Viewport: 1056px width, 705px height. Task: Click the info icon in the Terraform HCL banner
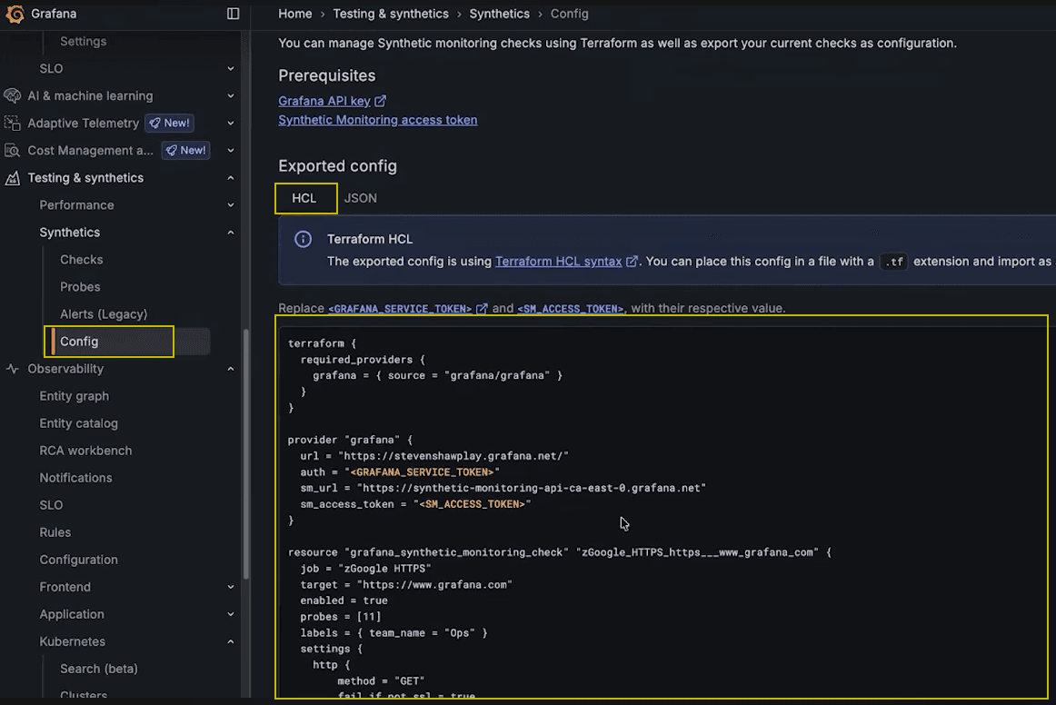point(303,238)
